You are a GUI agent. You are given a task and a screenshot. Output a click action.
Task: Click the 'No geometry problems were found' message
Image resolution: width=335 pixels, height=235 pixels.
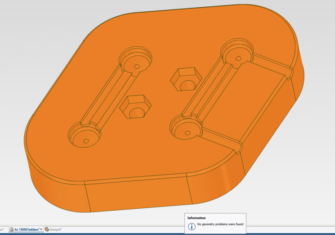click(220, 224)
